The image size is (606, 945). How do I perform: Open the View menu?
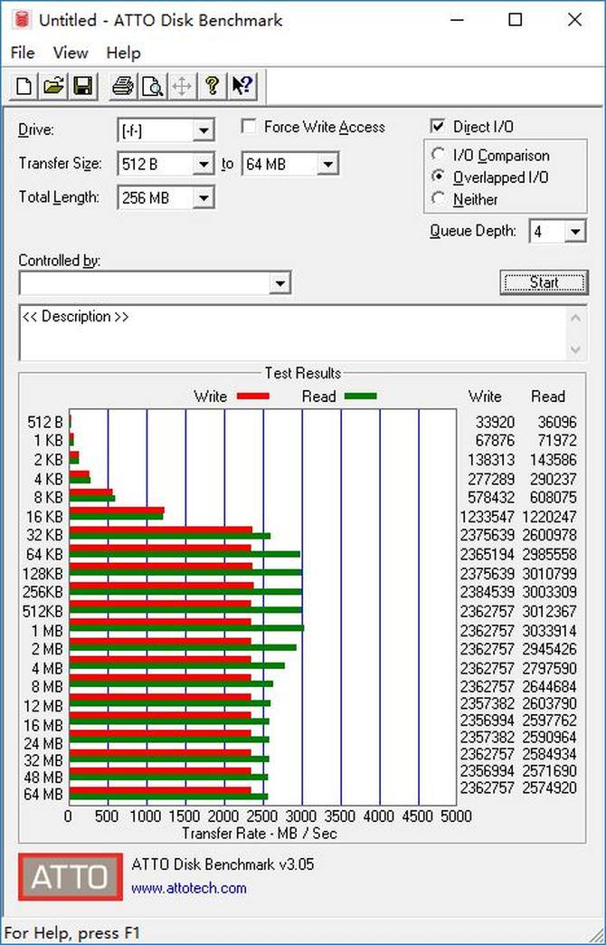[71, 53]
